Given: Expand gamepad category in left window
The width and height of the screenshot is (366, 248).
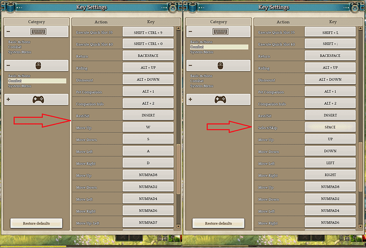Looking at the screenshot, I should point(8,99).
